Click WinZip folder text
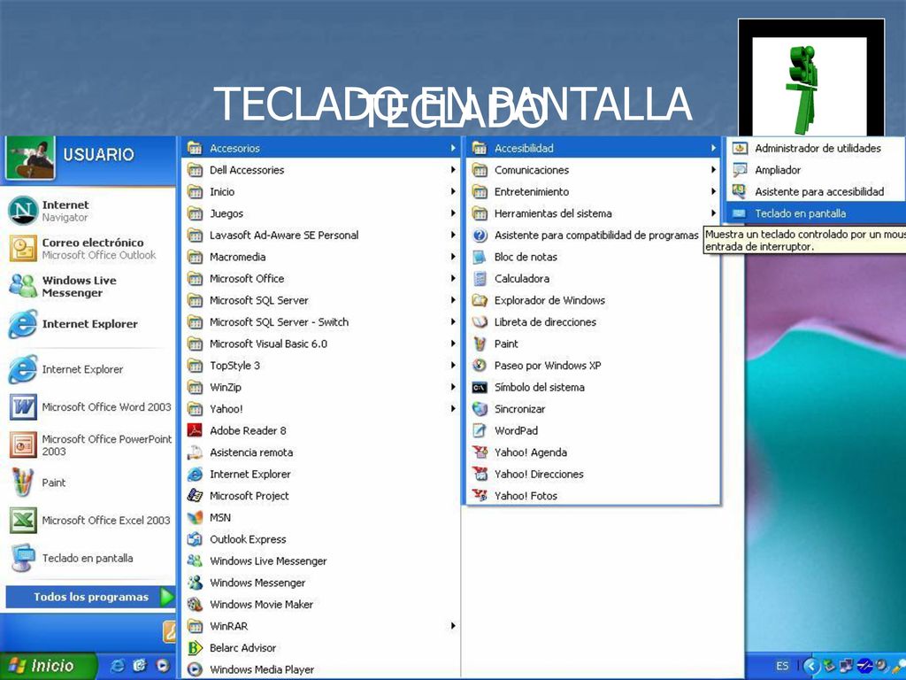This screenshot has height=680, width=906. point(226,388)
